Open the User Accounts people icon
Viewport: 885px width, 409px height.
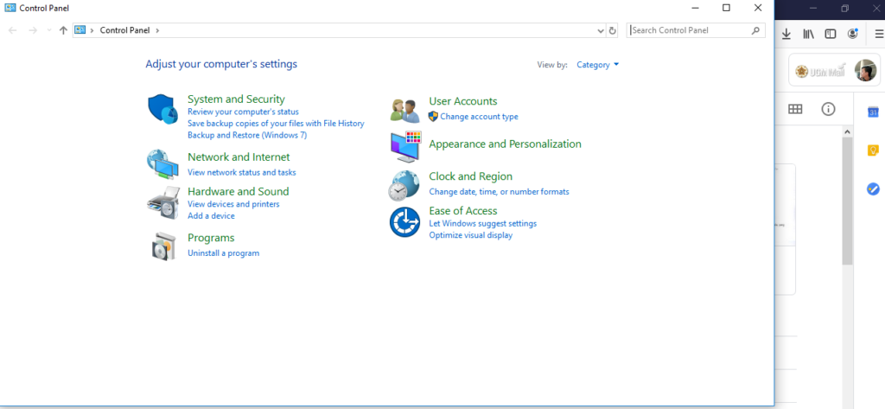[404, 110]
